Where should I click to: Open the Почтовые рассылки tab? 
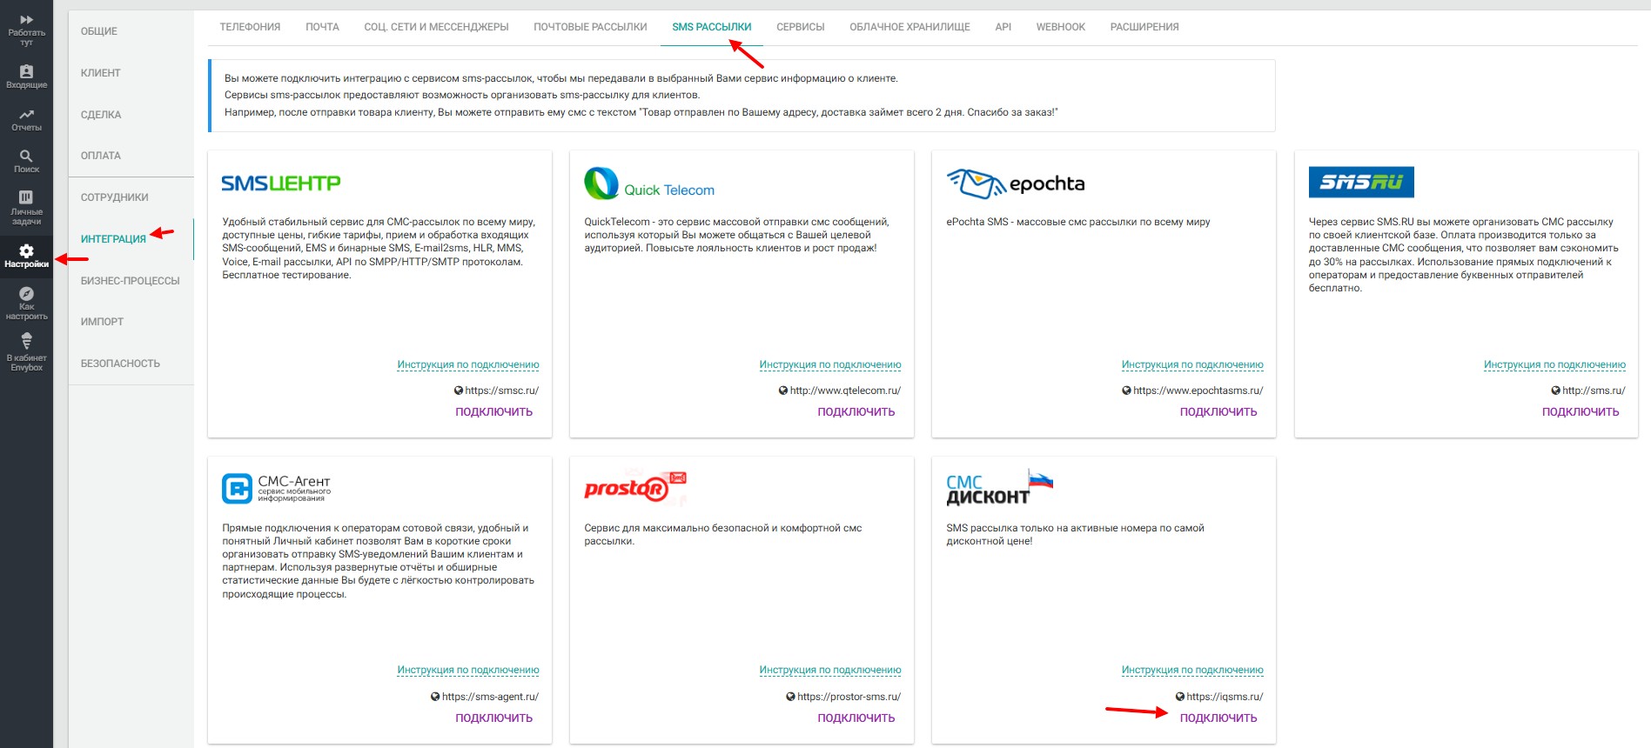(x=590, y=27)
